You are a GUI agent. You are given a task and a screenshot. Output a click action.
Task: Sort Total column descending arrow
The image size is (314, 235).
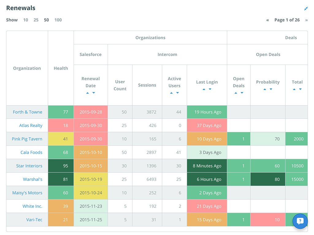pos(300,89)
